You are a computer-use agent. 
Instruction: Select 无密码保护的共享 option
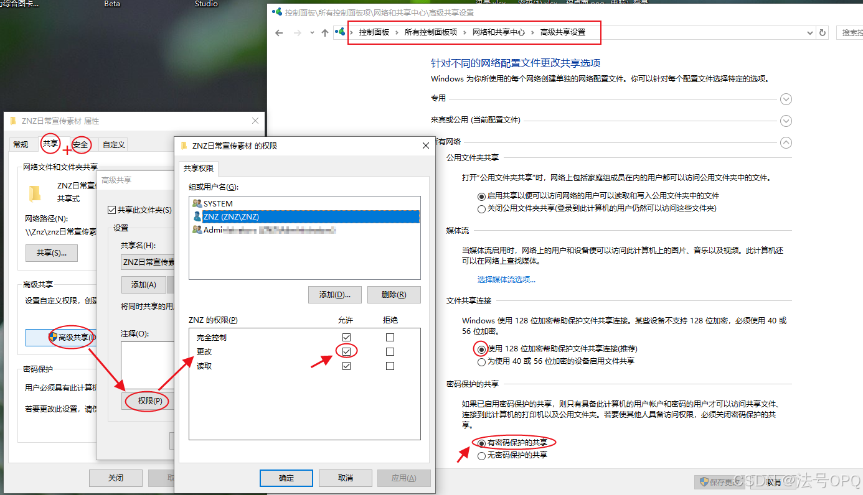(x=481, y=455)
